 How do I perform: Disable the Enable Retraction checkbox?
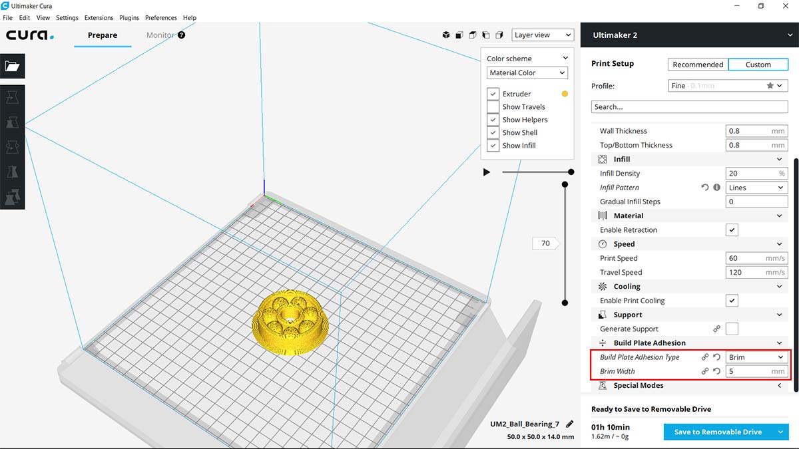point(732,229)
